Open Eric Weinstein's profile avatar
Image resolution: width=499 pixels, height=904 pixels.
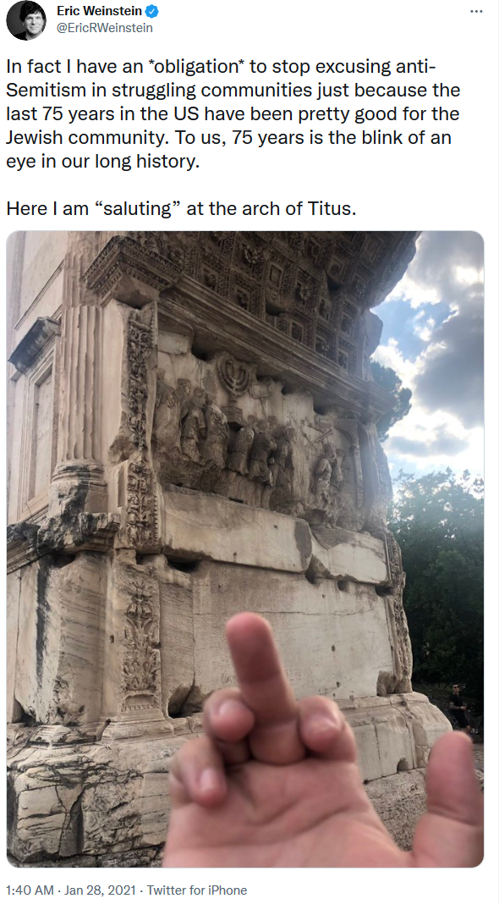[26, 20]
